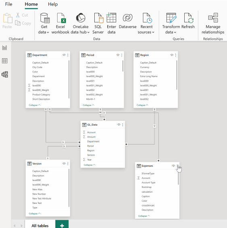Toggle visibility of Department table

[x=64, y=55]
